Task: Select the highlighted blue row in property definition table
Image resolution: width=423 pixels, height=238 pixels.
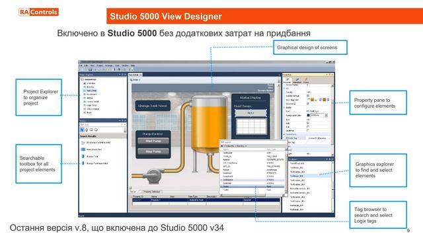Action: [206, 200]
